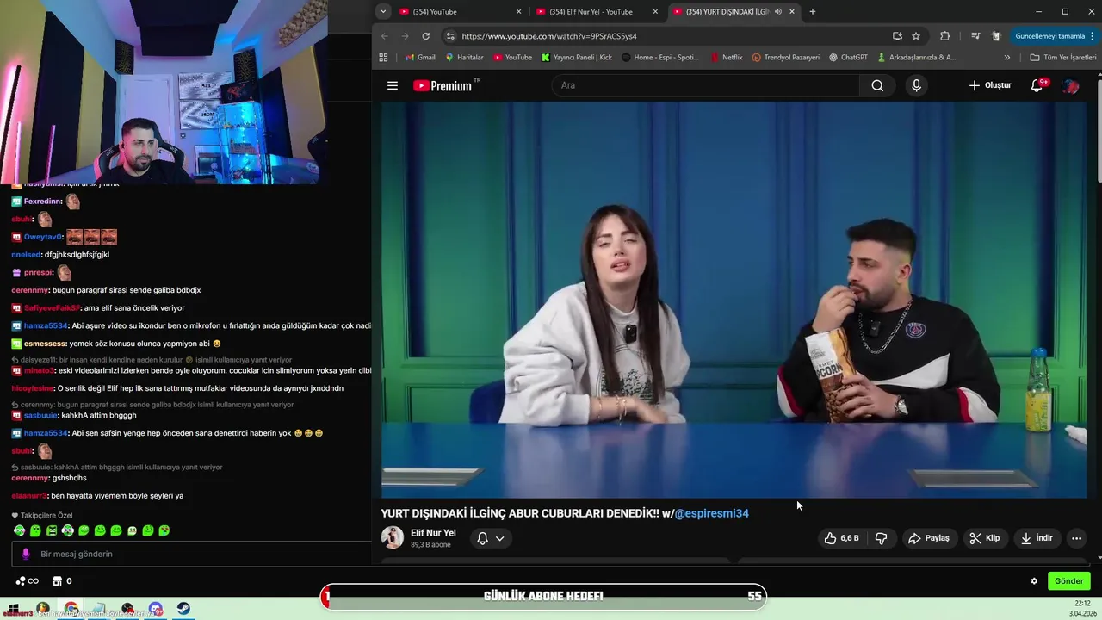Mute the tab using its speaker icon
The height and width of the screenshot is (620, 1102).
click(x=778, y=12)
